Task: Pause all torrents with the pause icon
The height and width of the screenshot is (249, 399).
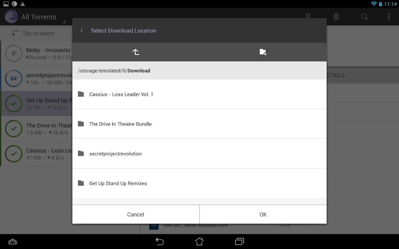Action: (308, 17)
